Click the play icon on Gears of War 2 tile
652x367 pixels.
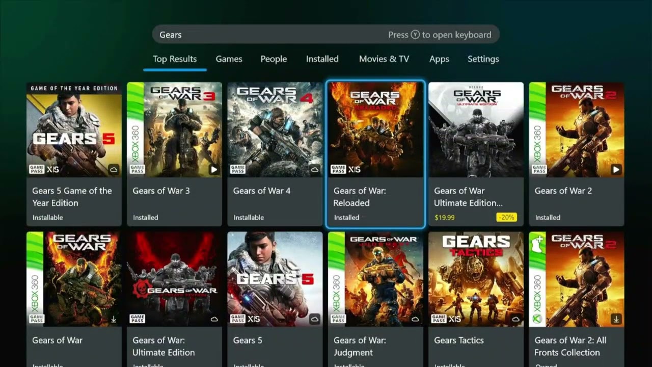tap(616, 169)
